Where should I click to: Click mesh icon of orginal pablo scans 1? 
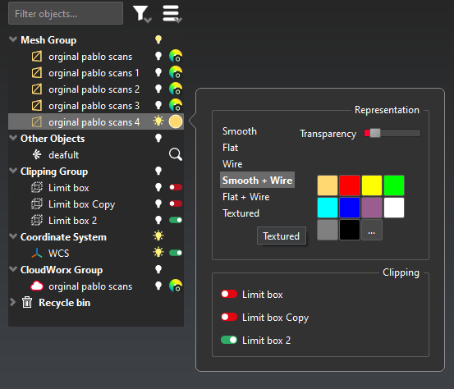[x=37, y=73]
